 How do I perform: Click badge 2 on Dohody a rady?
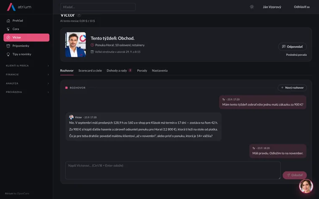tap(130, 70)
